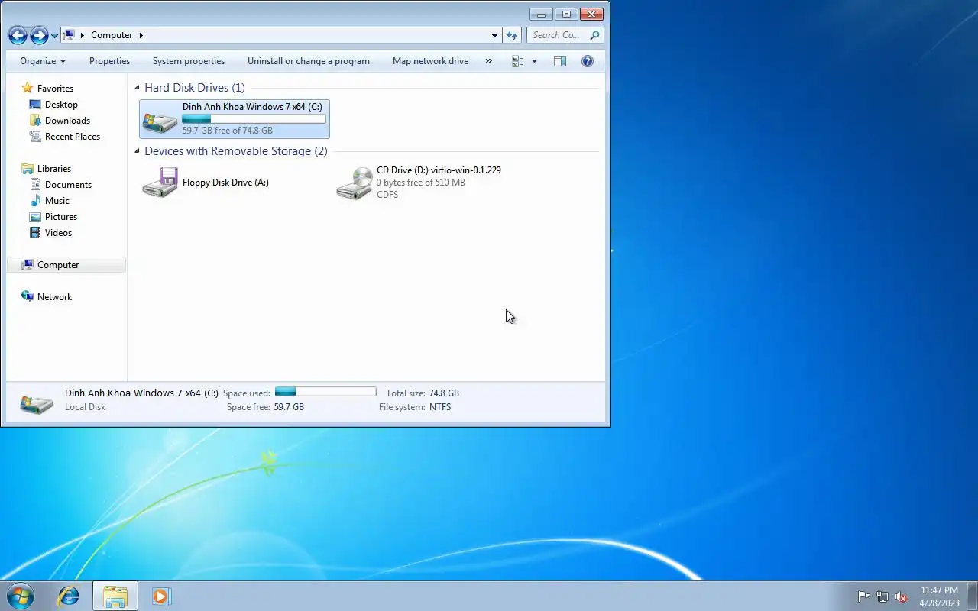This screenshot has width=978, height=611.
Task: Open Action Center flag icon
Action: pos(863,596)
